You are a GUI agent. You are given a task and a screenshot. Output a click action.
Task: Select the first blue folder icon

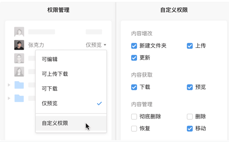(19, 85)
